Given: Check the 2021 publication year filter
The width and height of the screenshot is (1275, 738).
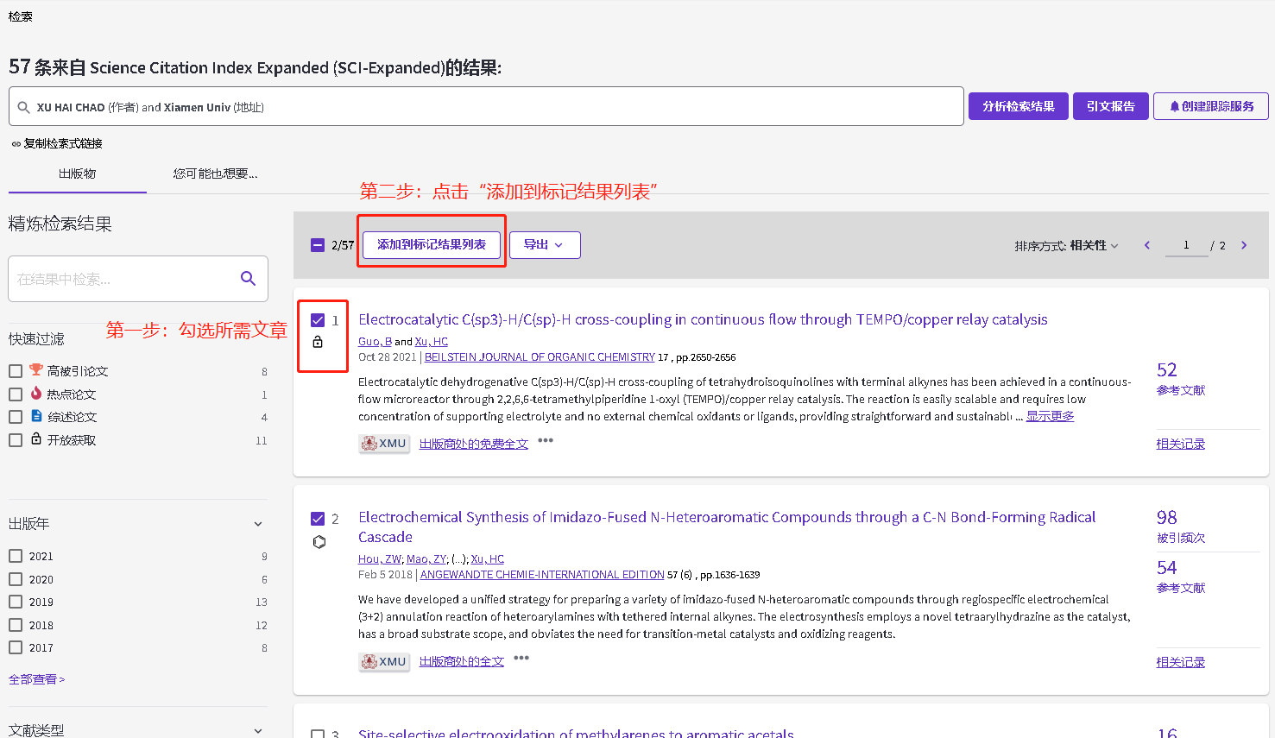Looking at the screenshot, I should click(16, 556).
